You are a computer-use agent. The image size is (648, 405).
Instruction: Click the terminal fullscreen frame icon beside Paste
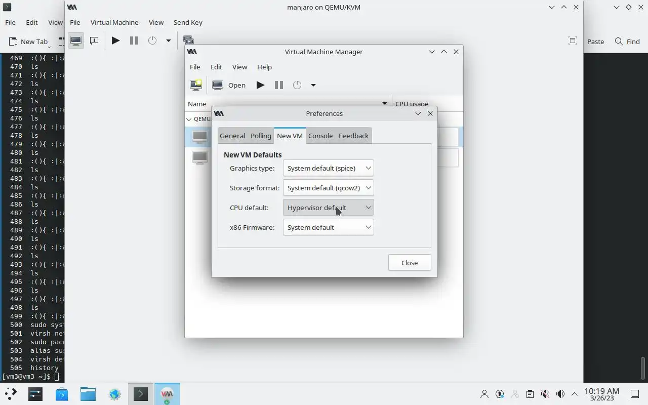(x=573, y=41)
